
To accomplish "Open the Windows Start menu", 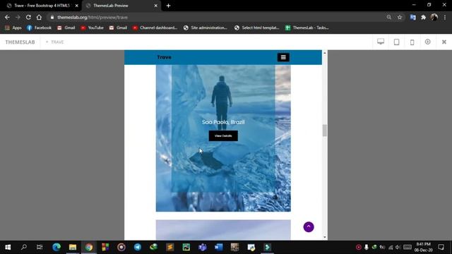I will (x=8, y=247).
